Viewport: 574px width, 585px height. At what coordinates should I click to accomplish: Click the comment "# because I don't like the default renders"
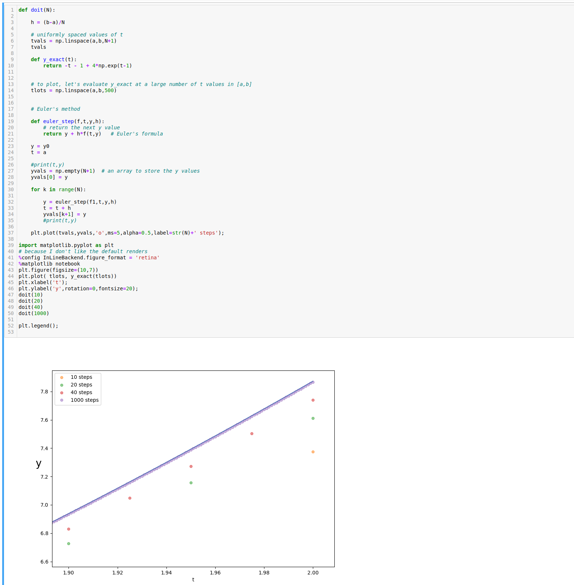(x=83, y=251)
